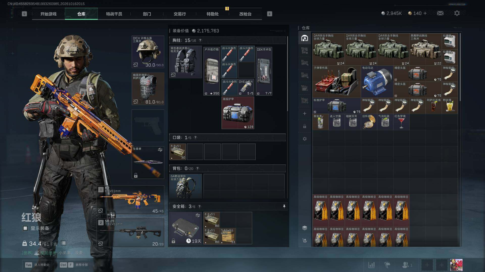This screenshot has width=485, height=272.
Task: Select the SR-25 secondary weapon slot
Action: [x=131, y=233]
